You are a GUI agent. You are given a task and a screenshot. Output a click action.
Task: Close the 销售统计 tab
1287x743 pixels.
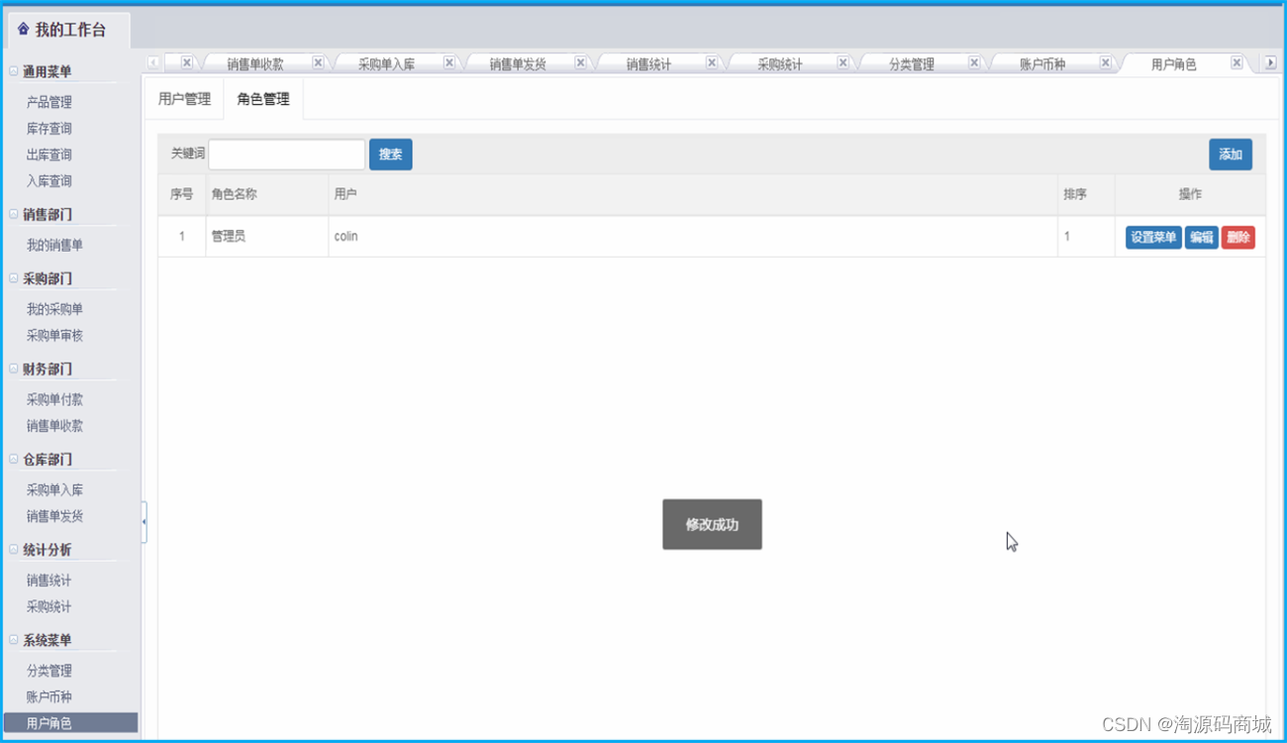(x=712, y=62)
